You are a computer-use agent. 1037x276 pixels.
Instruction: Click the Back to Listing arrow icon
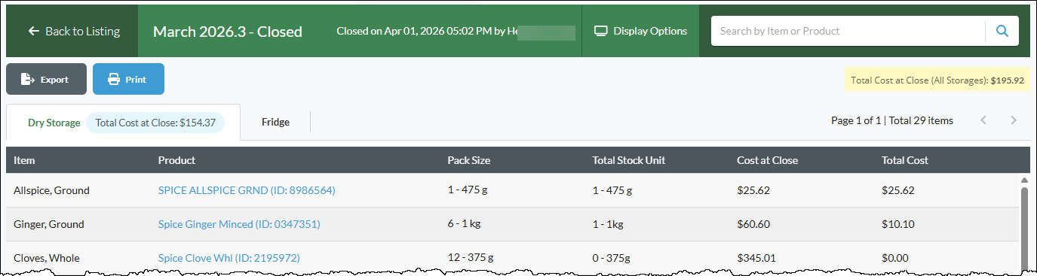(33, 31)
